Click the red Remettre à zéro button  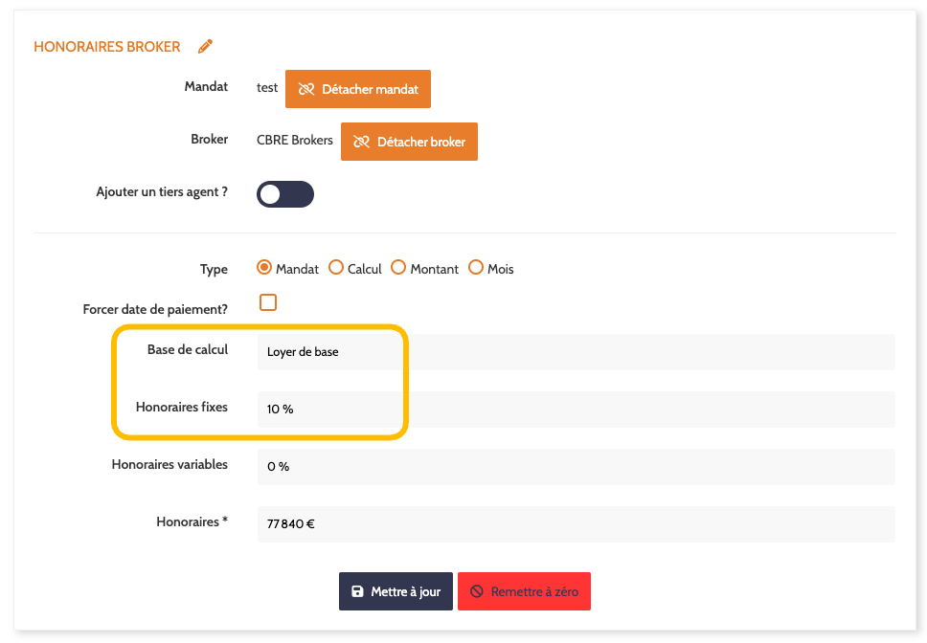(x=524, y=591)
